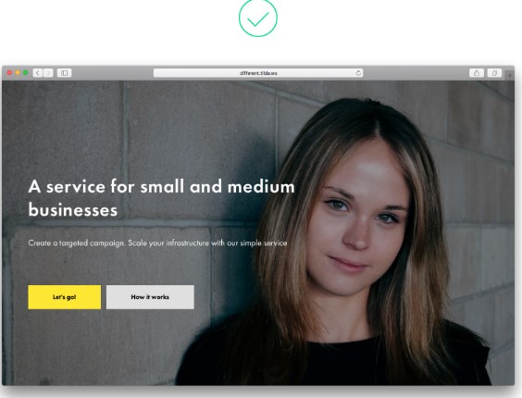522x398 pixels.
Task: Click the yellow Let's go! button
Action: click(x=64, y=297)
